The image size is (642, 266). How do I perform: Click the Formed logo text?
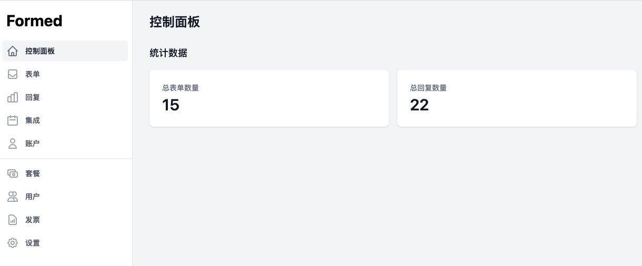[35, 21]
